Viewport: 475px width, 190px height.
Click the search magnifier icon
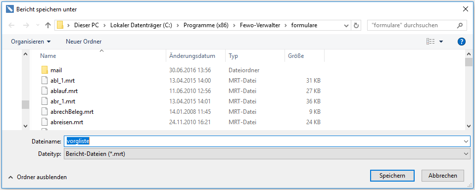(460, 25)
